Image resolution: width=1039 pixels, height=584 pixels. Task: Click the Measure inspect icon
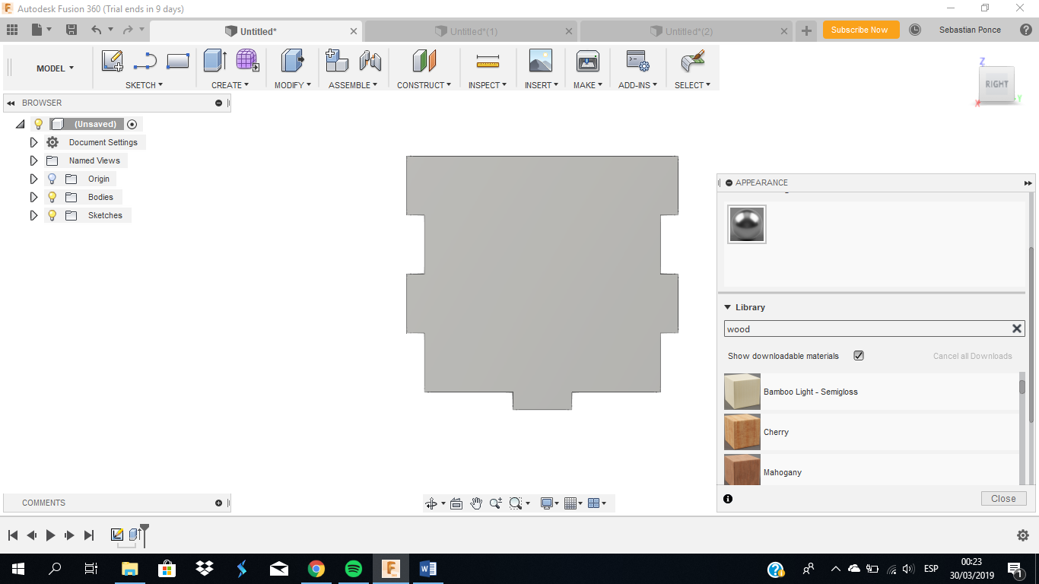pos(488,61)
